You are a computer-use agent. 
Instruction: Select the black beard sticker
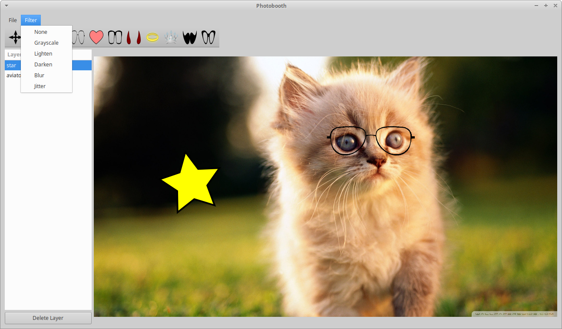[190, 37]
